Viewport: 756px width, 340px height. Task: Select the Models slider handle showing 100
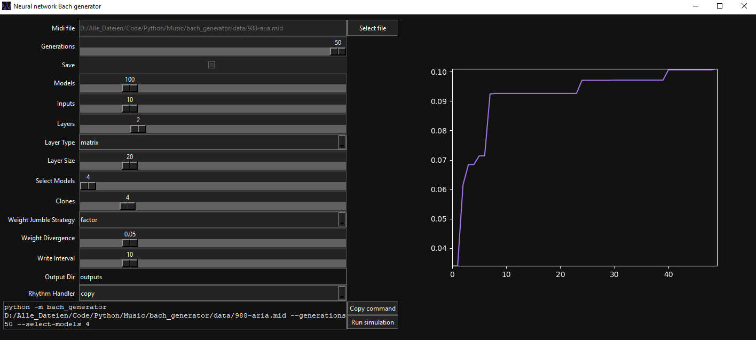[129, 88]
